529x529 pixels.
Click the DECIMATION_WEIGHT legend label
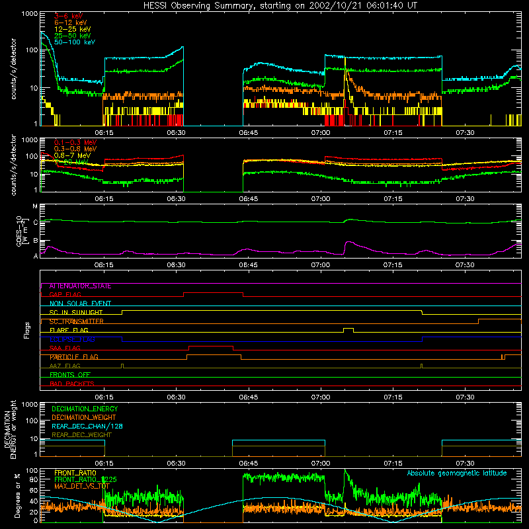(x=84, y=418)
